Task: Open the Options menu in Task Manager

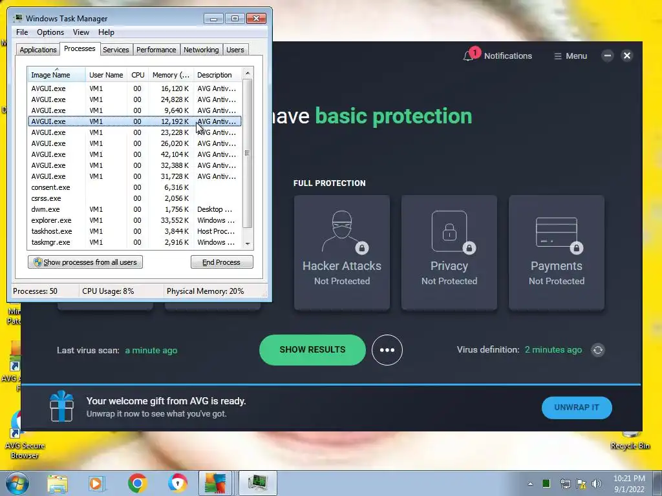Action: tap(50, 32)
